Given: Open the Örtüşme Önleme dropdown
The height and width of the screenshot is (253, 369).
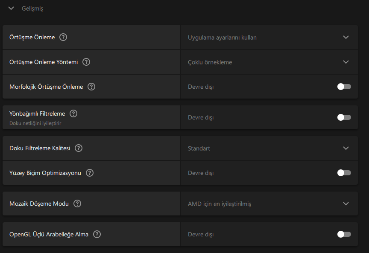Looking at the screenshot, I should [x=269, y=38].
